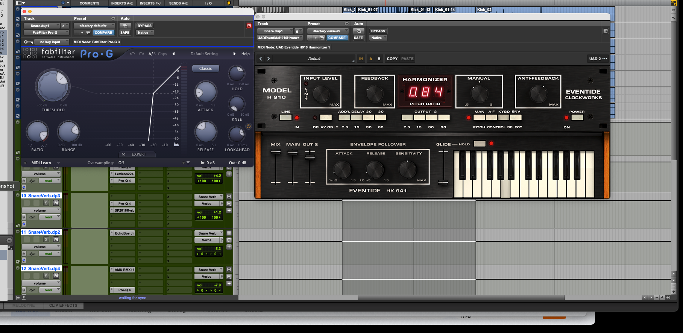The image size is (683, 333).
Task: Click SENDS A-E column header
Action: pyautogui.click(x=178, y=3)
